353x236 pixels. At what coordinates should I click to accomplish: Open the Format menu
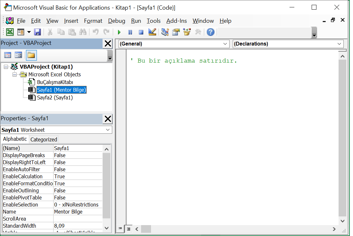[x=93, y=21]
